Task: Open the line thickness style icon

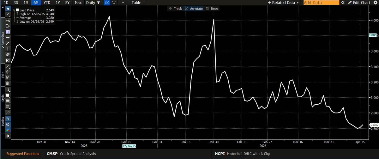Action: pos(8,101)
